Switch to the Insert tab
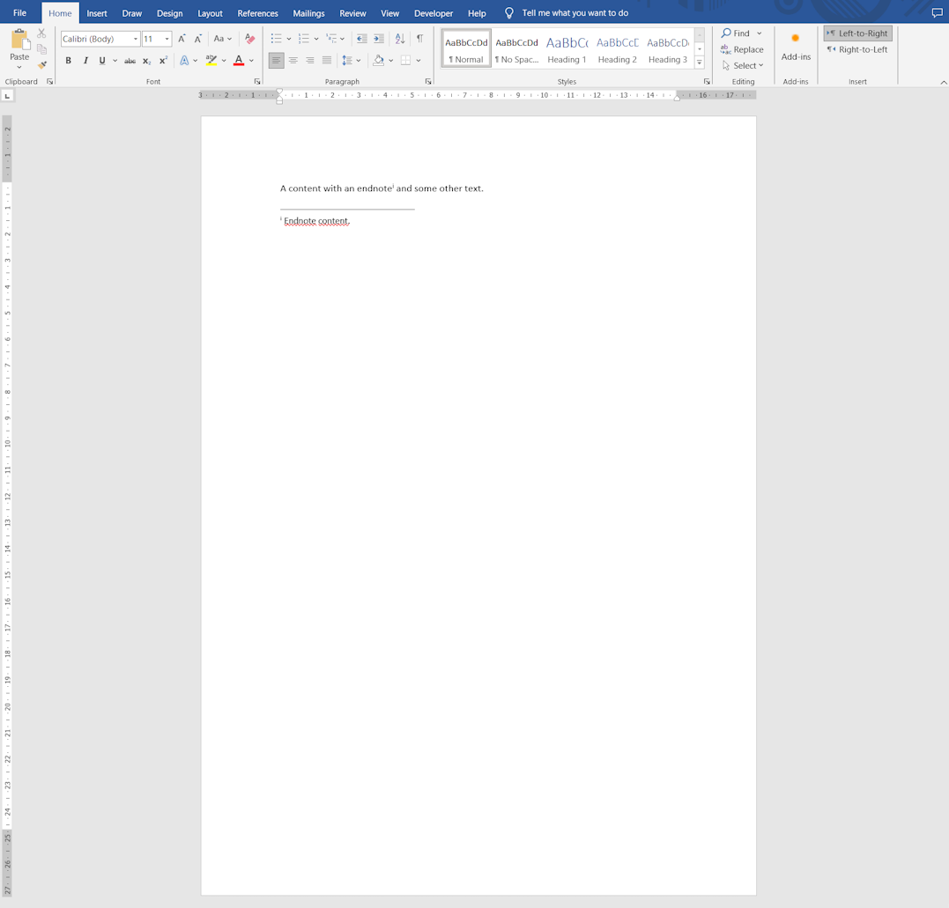 (97, 12)
